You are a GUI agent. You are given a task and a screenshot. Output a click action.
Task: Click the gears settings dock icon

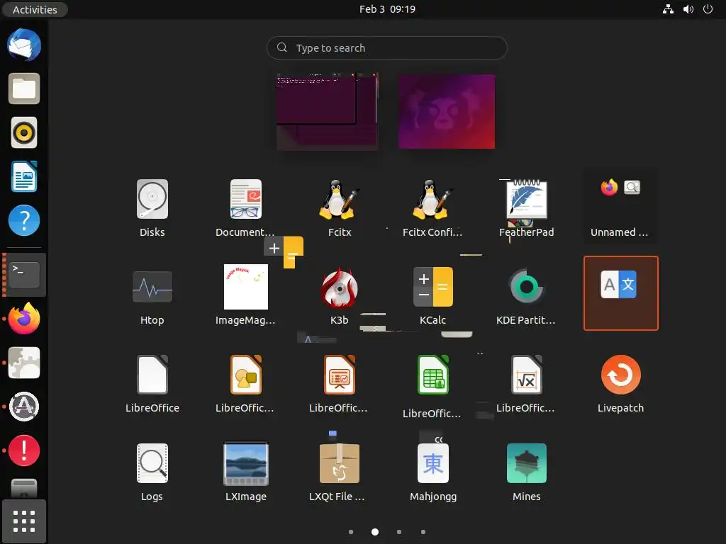[24, 363]
